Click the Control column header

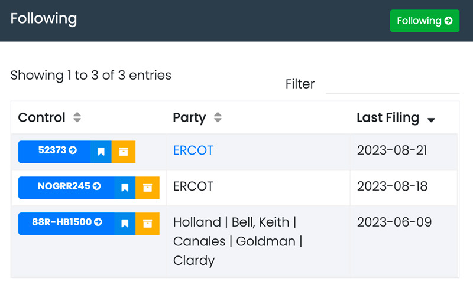click(41, 117)
